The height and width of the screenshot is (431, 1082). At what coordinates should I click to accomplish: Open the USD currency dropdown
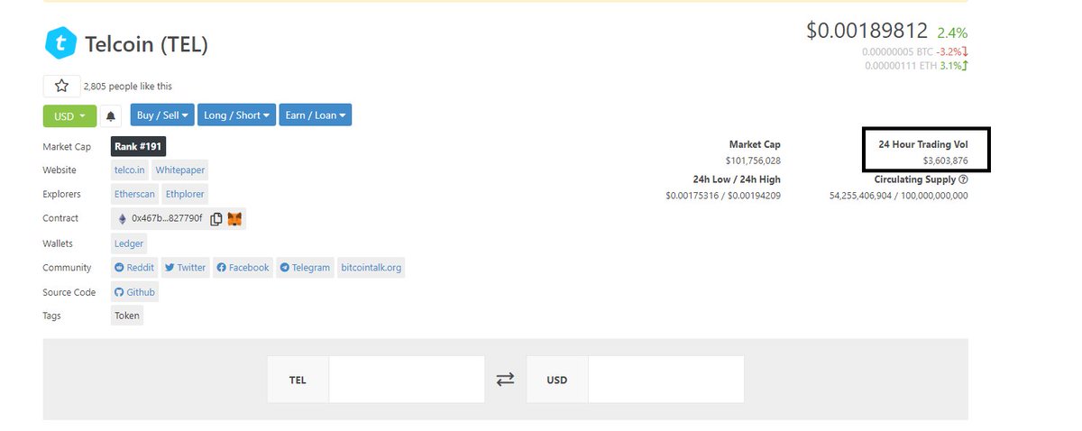click(x=69, y=115)
